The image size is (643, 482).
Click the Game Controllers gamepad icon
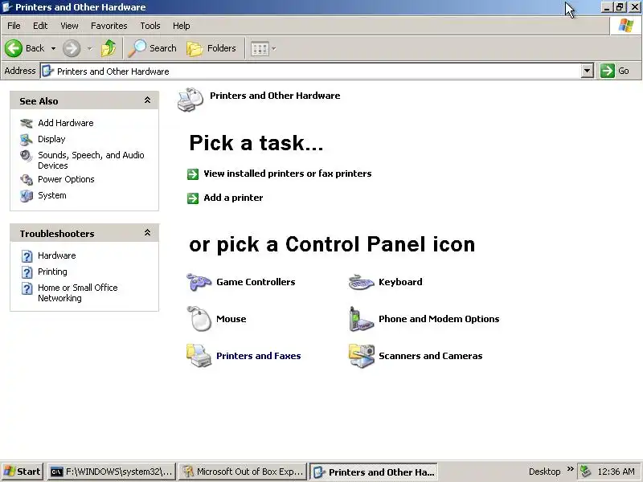point(199,282)
